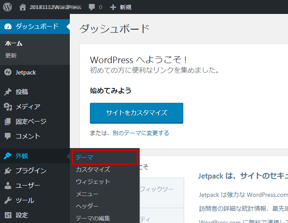Choose メニュー in the appearance submenu
Viewport: 288px width, 223px height.
(87, 194)
